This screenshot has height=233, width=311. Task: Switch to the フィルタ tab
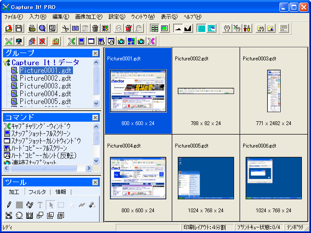(37, 192)
